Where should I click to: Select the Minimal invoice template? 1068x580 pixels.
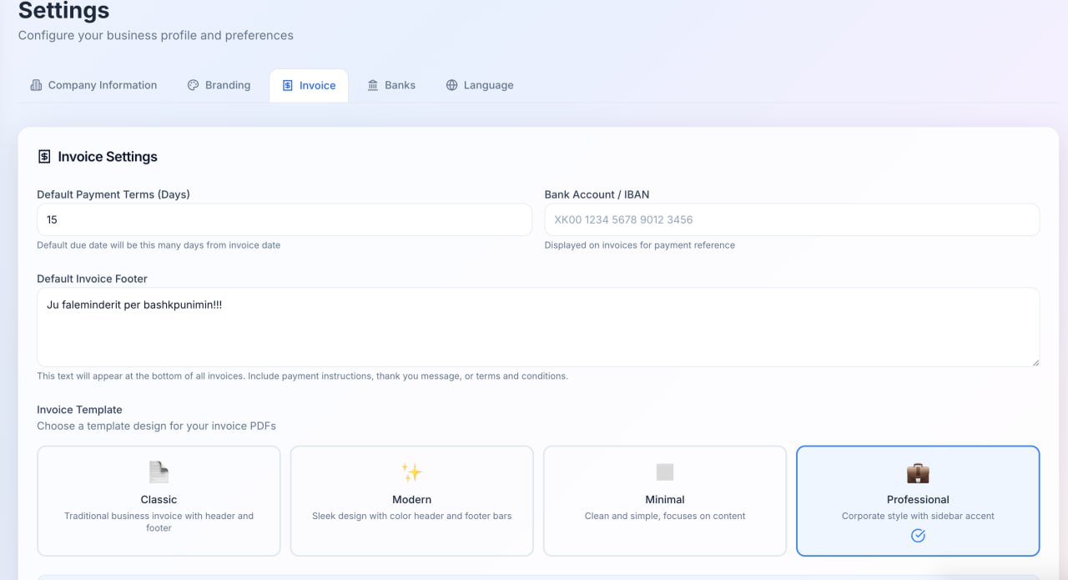(x=664, y=501)
